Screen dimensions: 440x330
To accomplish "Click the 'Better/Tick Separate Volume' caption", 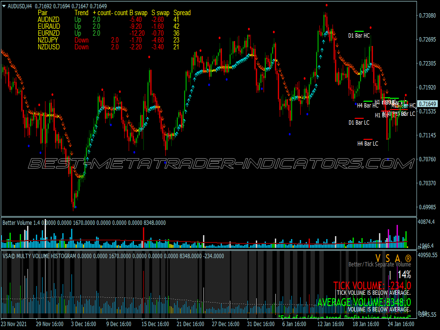I will (380, 264).
